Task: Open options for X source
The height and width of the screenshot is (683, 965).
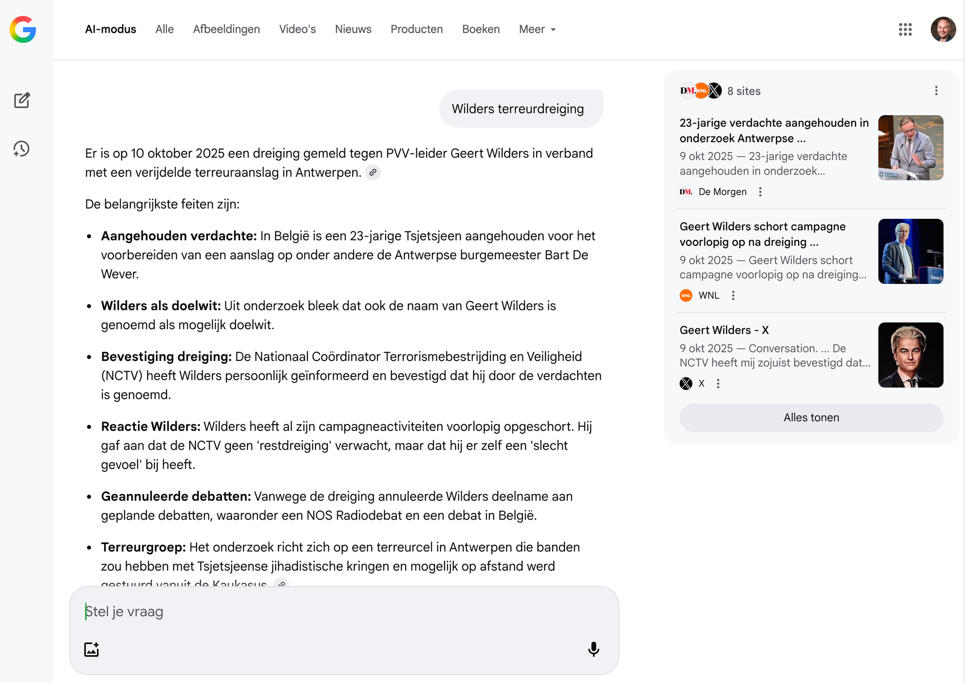Action: tap(718, 384)
